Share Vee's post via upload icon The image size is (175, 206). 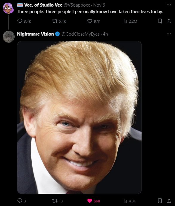[169, 21]
